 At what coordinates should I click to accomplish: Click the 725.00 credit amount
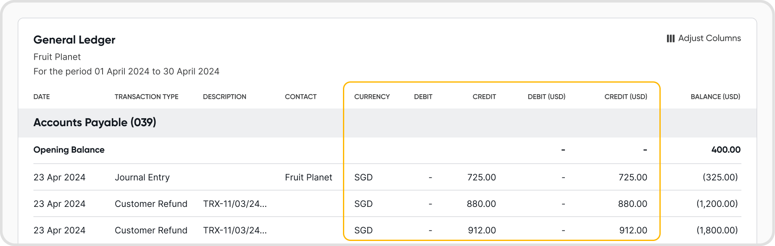(x=481, y=177)
